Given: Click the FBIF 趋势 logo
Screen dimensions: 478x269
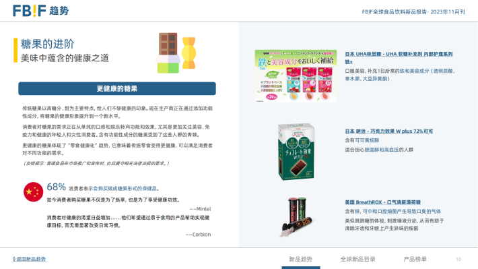Looking at the screenshot, I should pos(41,11).
